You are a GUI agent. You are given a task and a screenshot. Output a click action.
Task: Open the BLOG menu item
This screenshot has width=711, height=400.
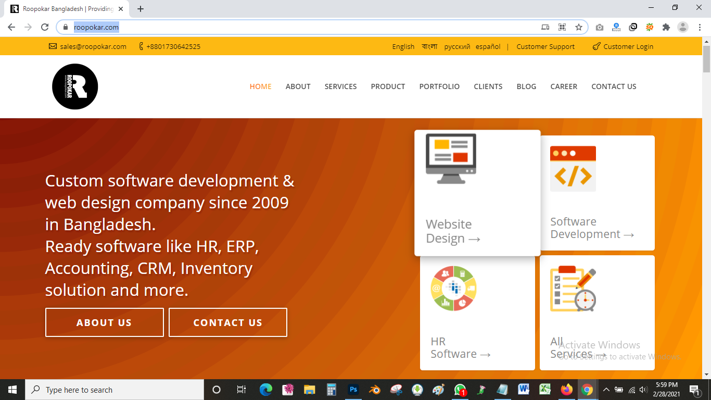(x=526, y=86)
